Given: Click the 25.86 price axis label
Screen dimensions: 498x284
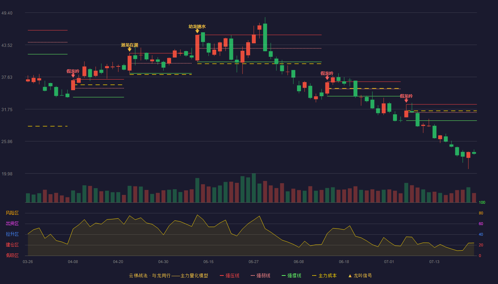Looking at the screenshot, I should pyautogui.click(x=7, y=142).
